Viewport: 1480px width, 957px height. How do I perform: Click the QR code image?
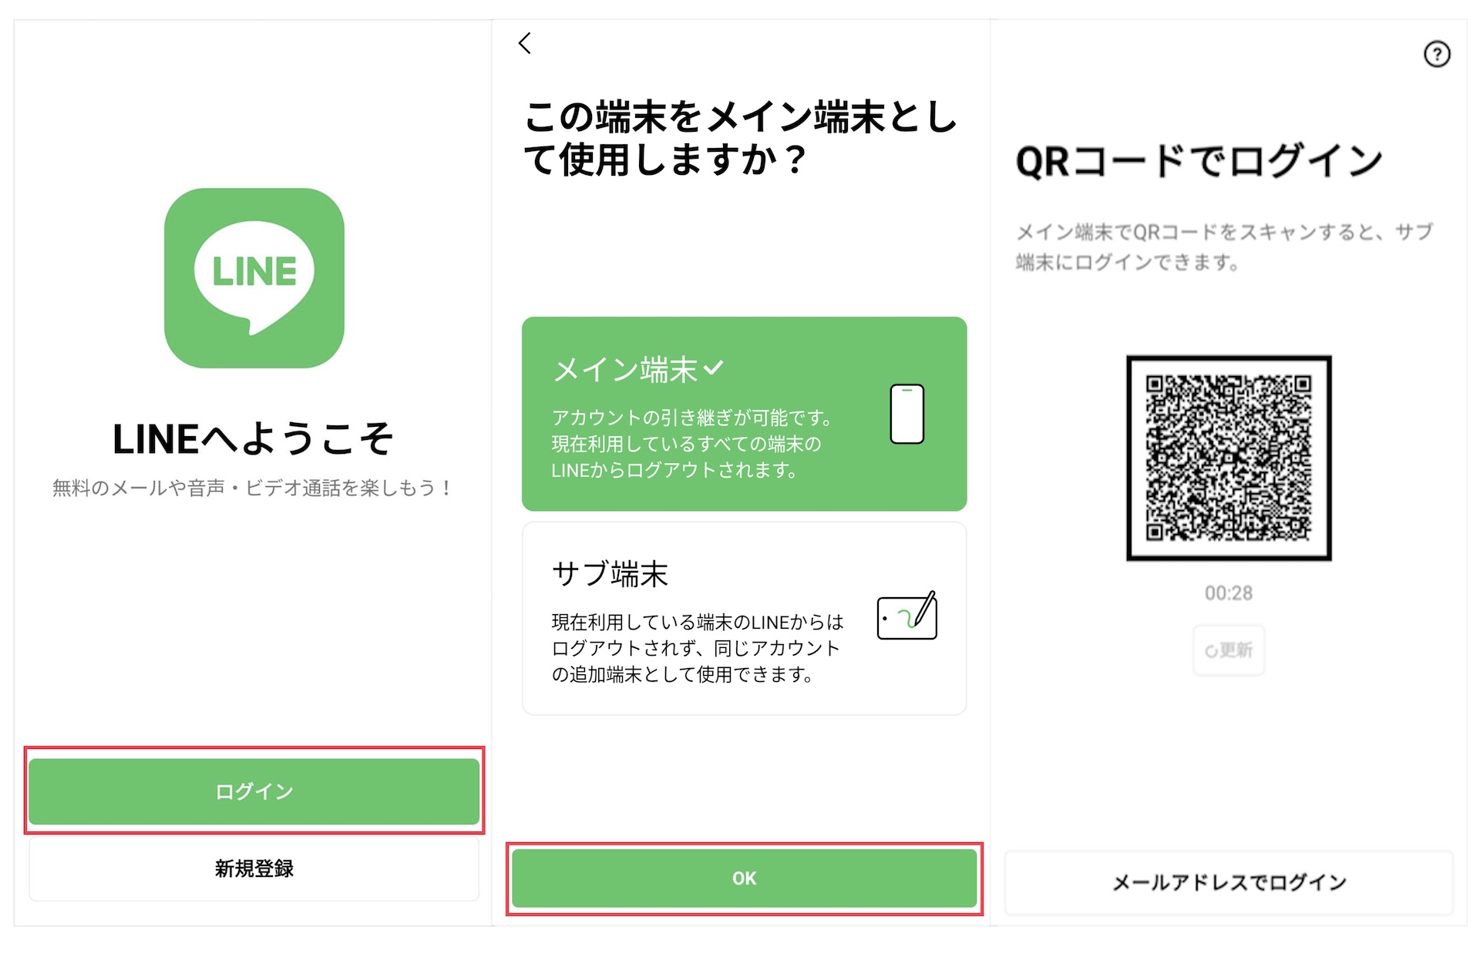click(x=1229, y=458)
